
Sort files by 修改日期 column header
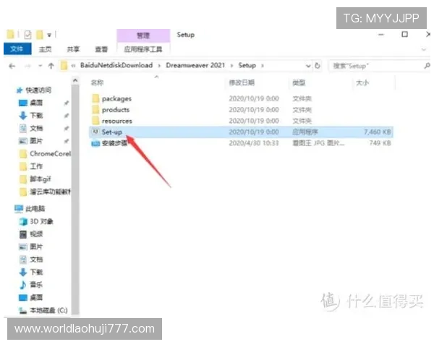point(242,83)
